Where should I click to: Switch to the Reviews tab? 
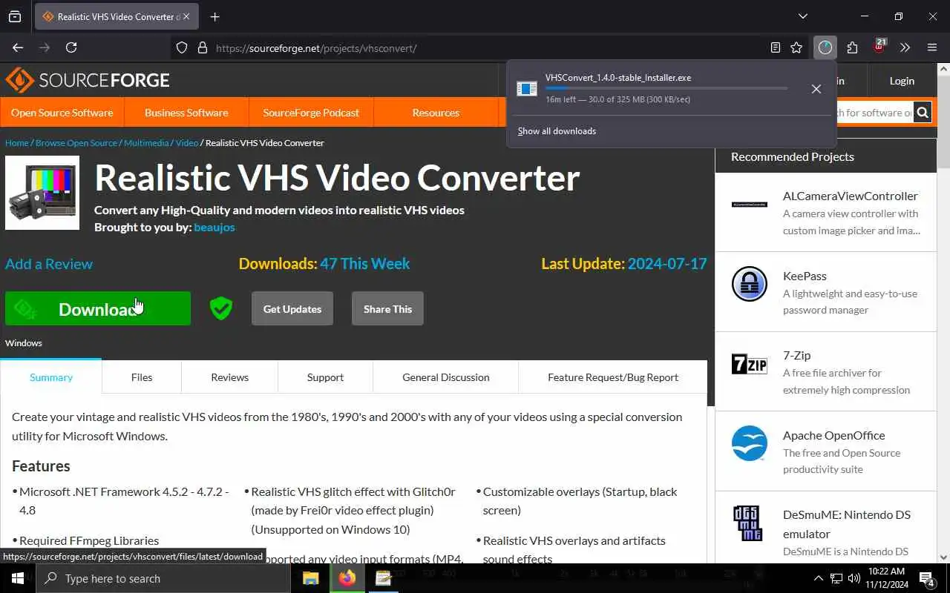click(229, 377)
